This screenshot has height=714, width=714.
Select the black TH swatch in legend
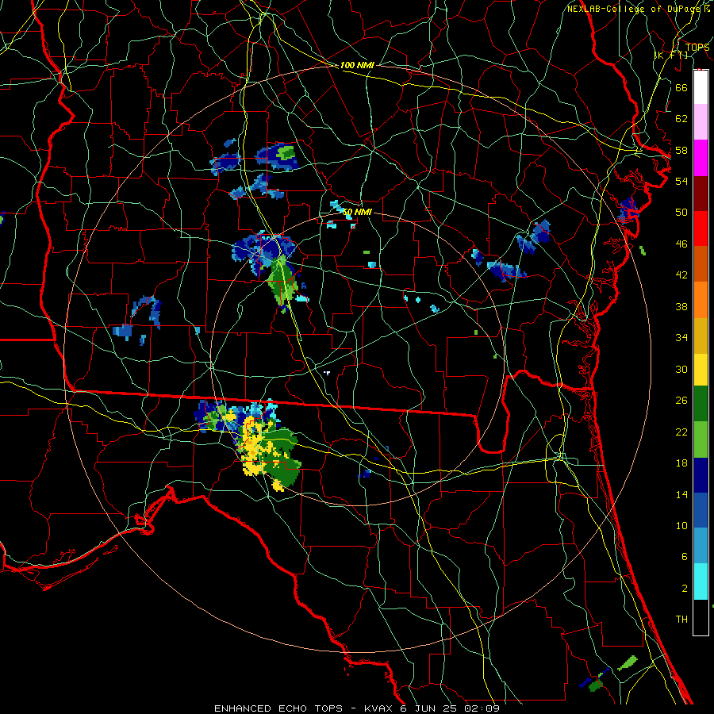701,617
